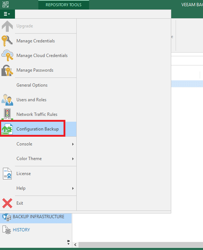Screen dimensions: 203x250
Task: Open the HISTORY navigation view
Action: click(x=21, y=230)
